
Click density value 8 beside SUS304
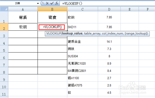pyautogui.click(x=109, y=56)
